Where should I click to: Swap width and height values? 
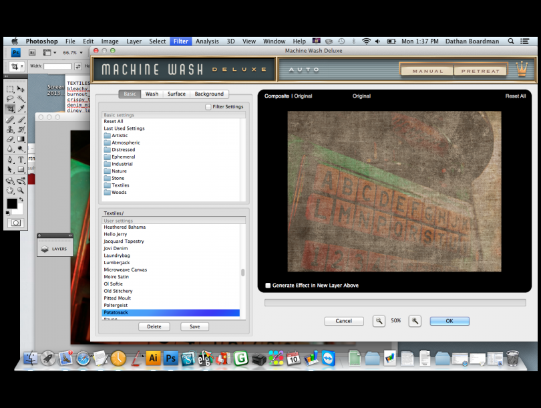coord(78,66)
